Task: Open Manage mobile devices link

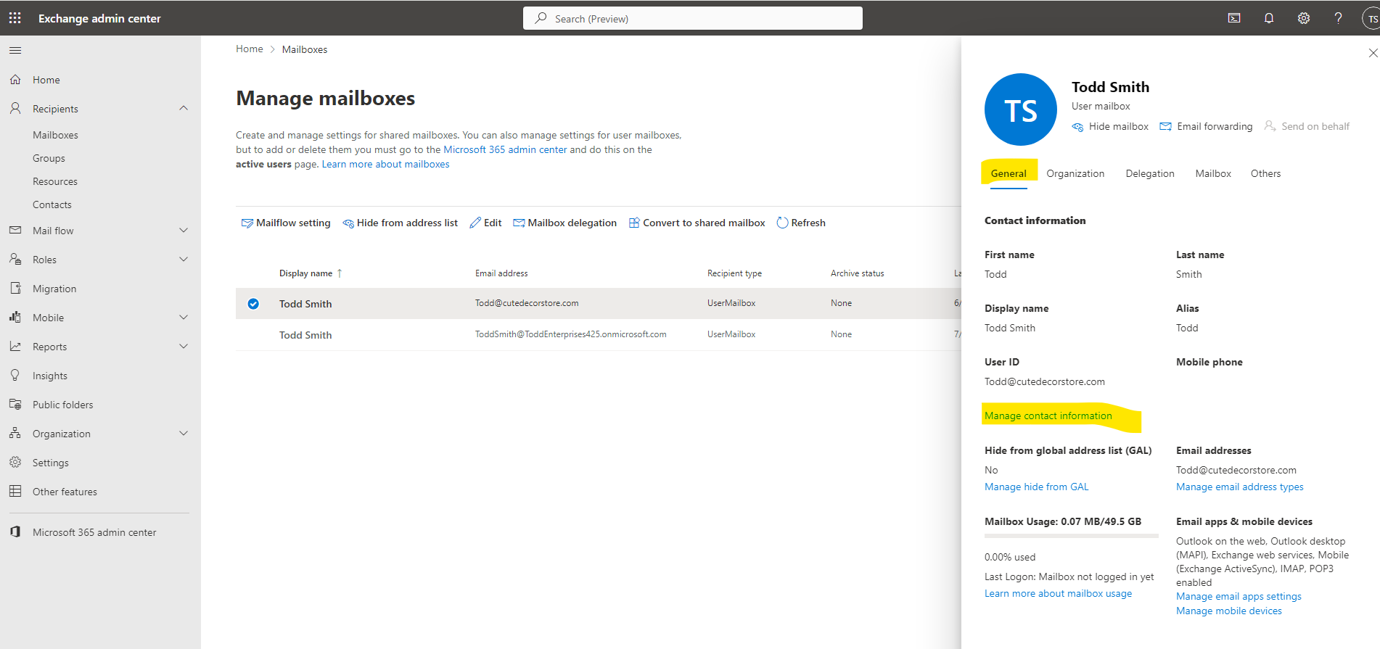Action: (x=1228, y=611)
